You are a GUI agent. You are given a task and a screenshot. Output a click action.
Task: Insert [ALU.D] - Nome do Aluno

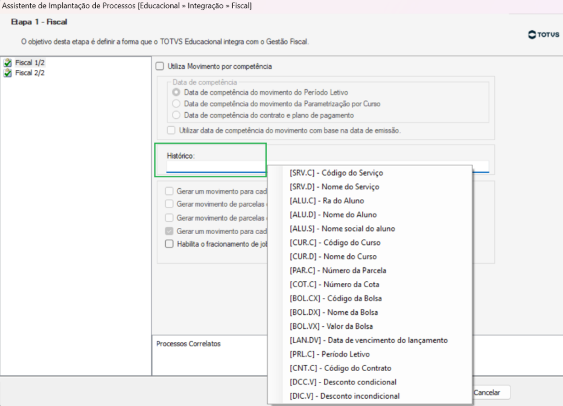370,215
